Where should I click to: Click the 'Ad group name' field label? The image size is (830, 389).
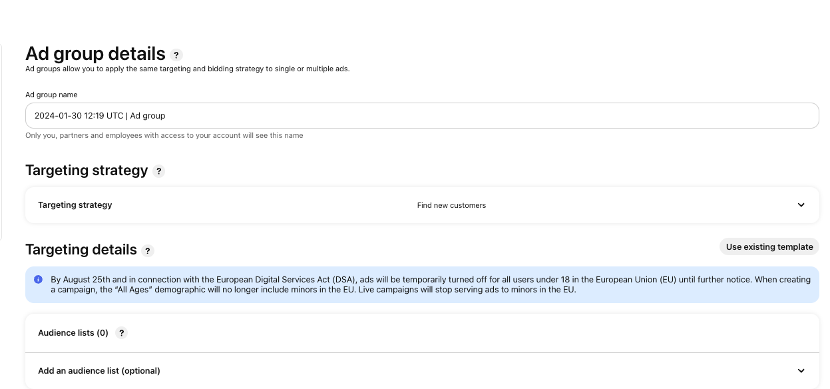point(51,95)
